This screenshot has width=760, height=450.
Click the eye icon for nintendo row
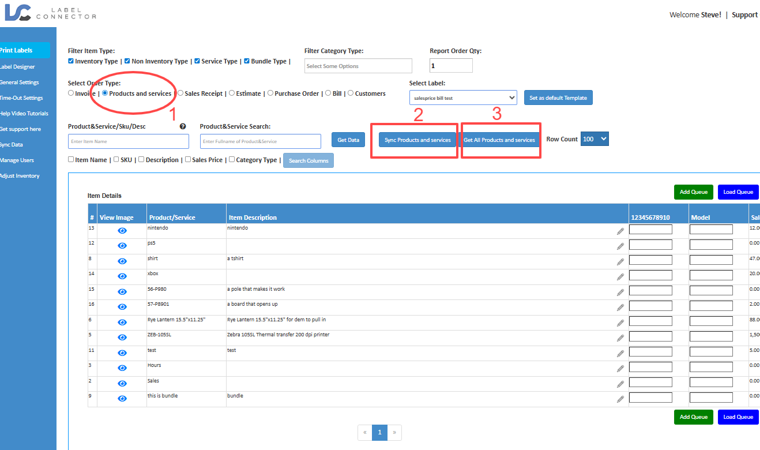pos(122,231)
